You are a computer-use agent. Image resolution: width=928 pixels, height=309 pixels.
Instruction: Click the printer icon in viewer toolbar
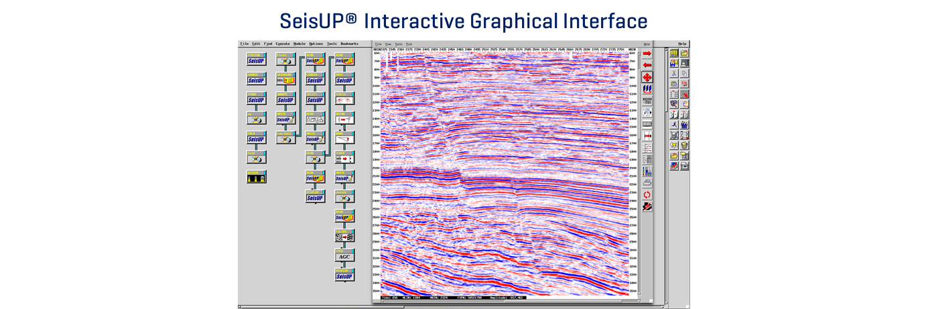coord(647,182)
